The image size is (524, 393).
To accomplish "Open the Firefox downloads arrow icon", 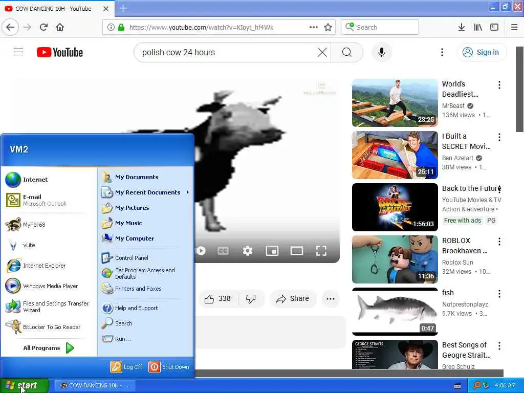I will tap(462, 27).
